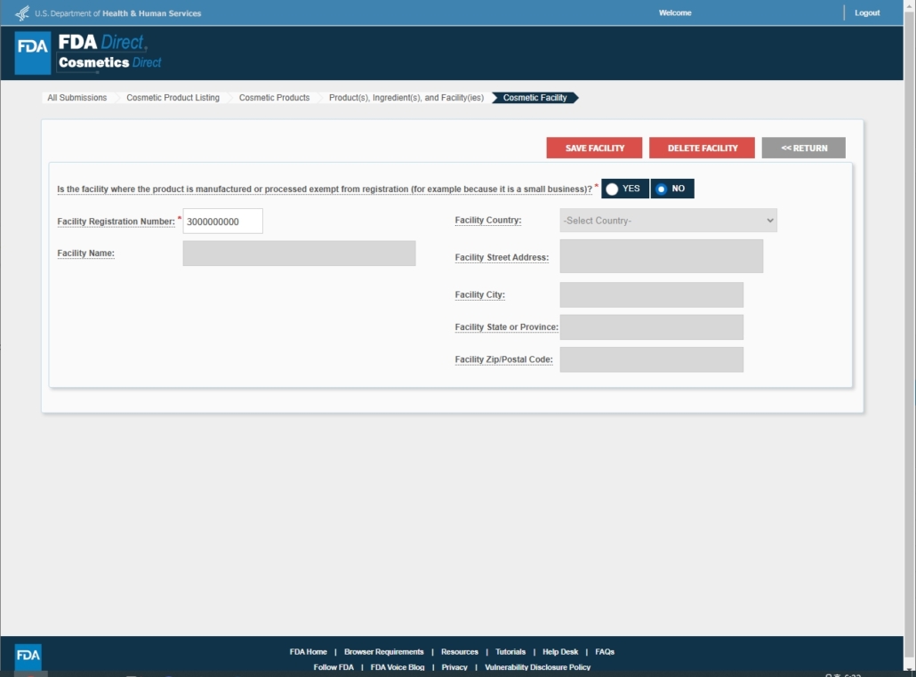The width and height of the screenshot is (916, 677).
Task: Navigate to Cosmetic Products breadcrumb
Action: tap(274, 98)
